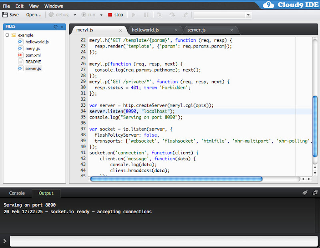Click the editor's horizontal scrollbar thumb
The width and height of the screenshot is (320, 248).
pos(176,179)
